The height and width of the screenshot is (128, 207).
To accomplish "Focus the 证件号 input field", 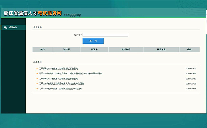I will point(105,35).
